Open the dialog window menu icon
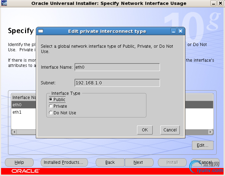The image size is (225, 176). click(41, 31)
